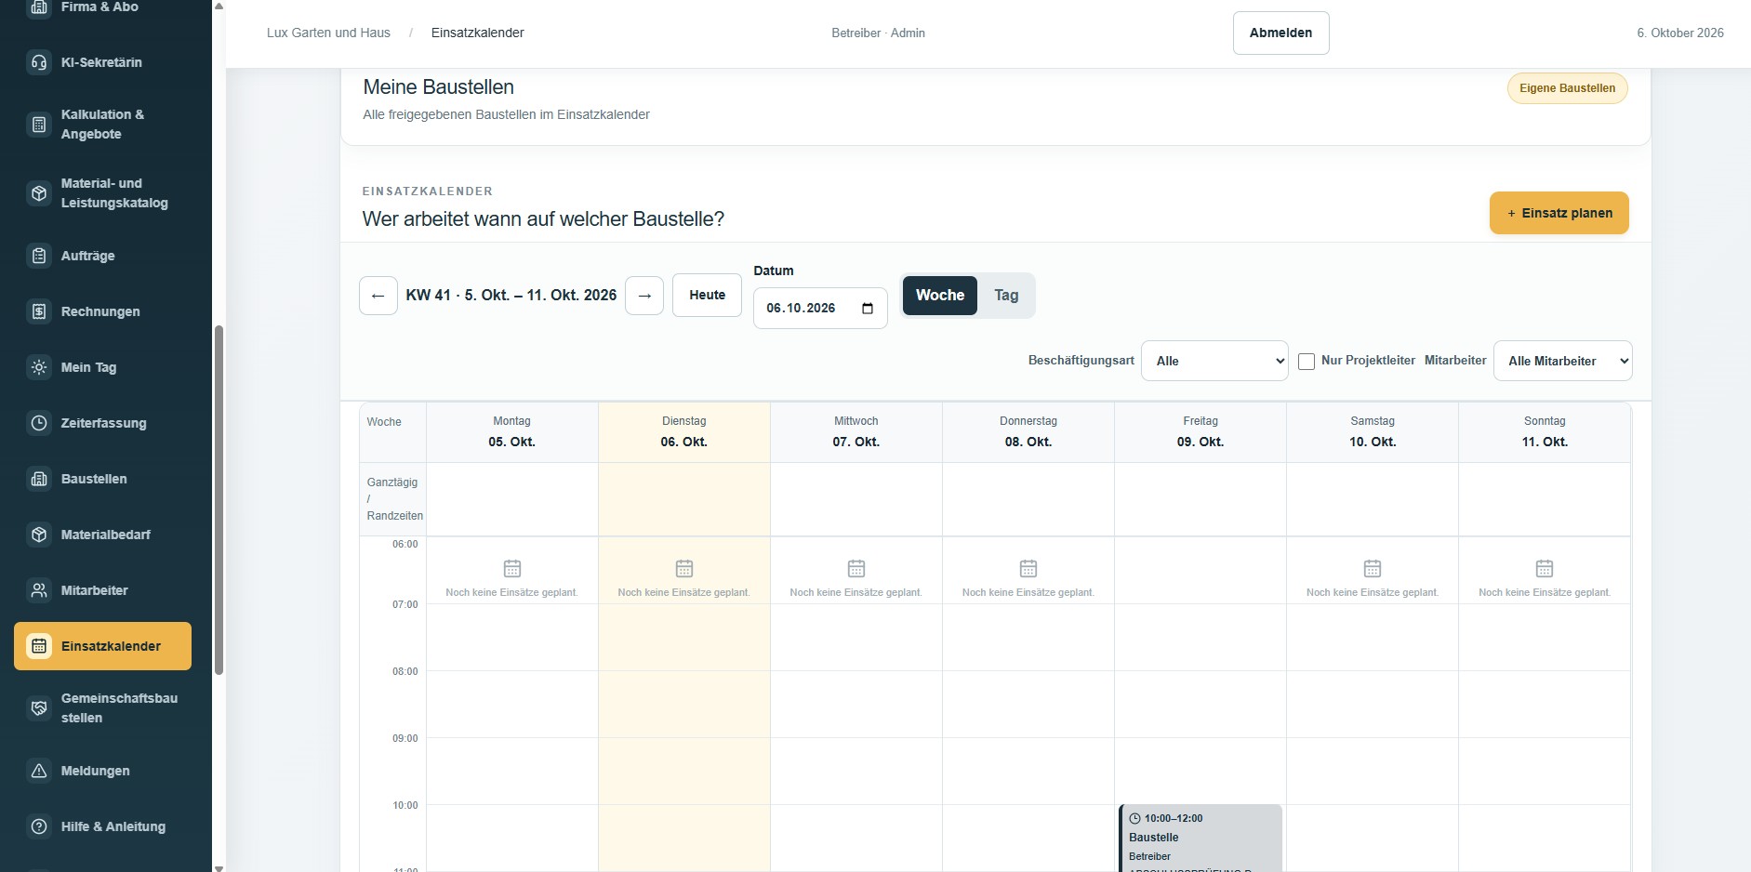Click the Kalkulation & Angebote calculator icon
Image resolution: width=1751 pixels, height=872 pixels.
pos(39,124)
